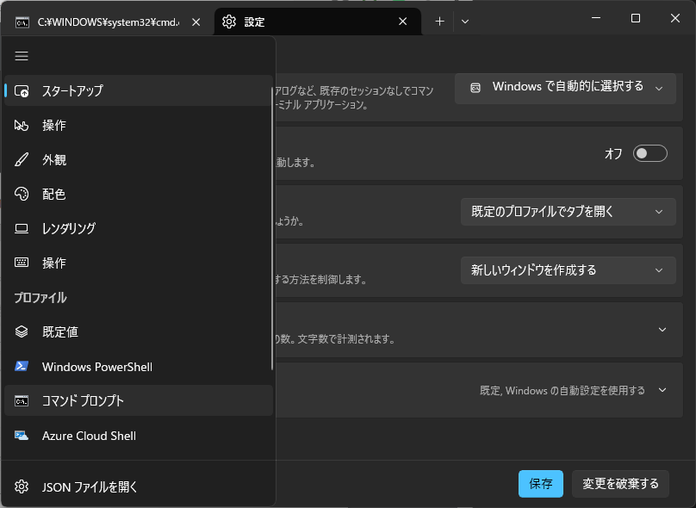Click the 配色 palette icon
The width and height of the screenshot is (696, 508).
pyautogui.click(x=22, y=194)
